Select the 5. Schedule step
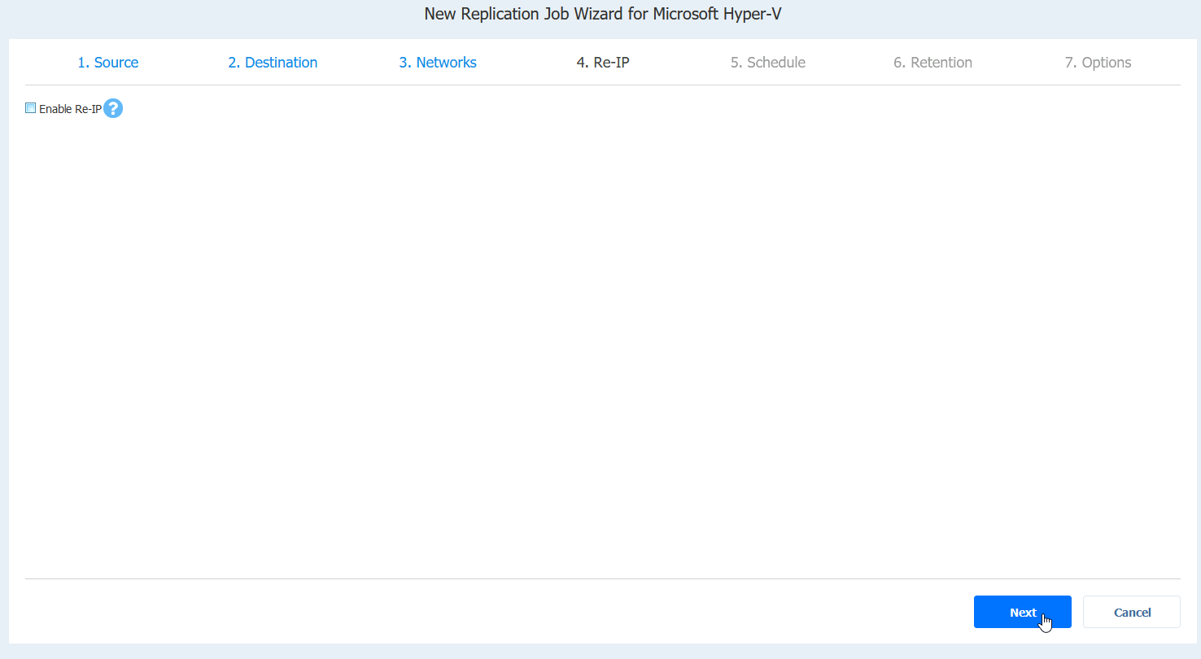1201x659 pixels. pyautogui.click(x=768, y=63)
